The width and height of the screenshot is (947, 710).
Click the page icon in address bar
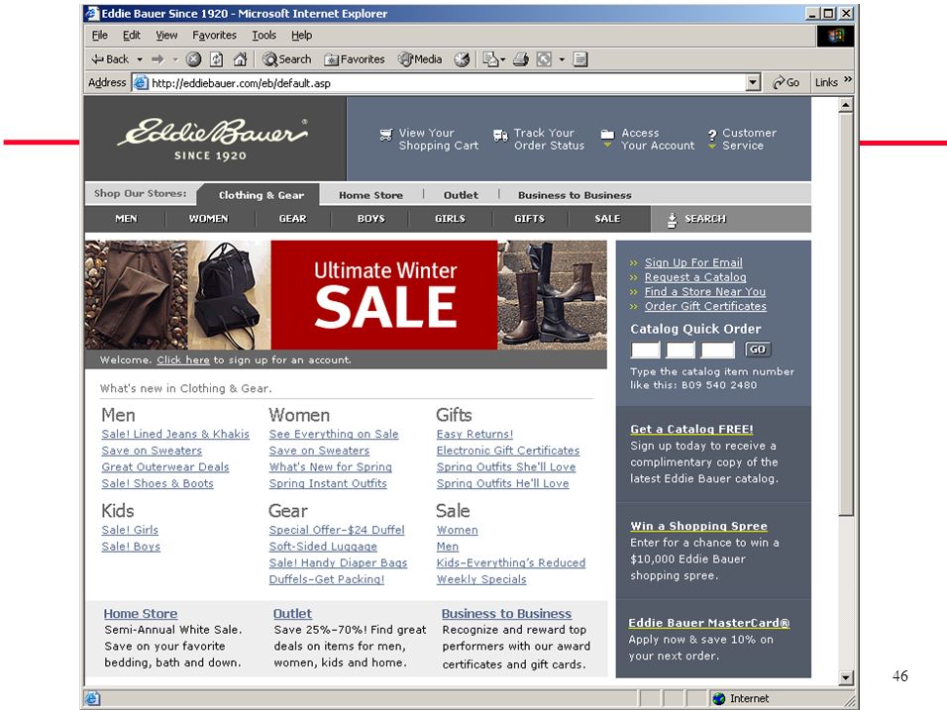tap(141, 83)
